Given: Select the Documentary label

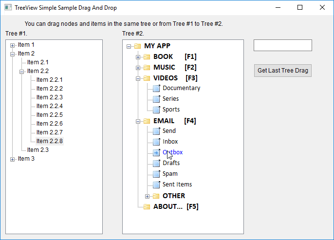Looking at the screenshot, I should (x=181, y=88).
